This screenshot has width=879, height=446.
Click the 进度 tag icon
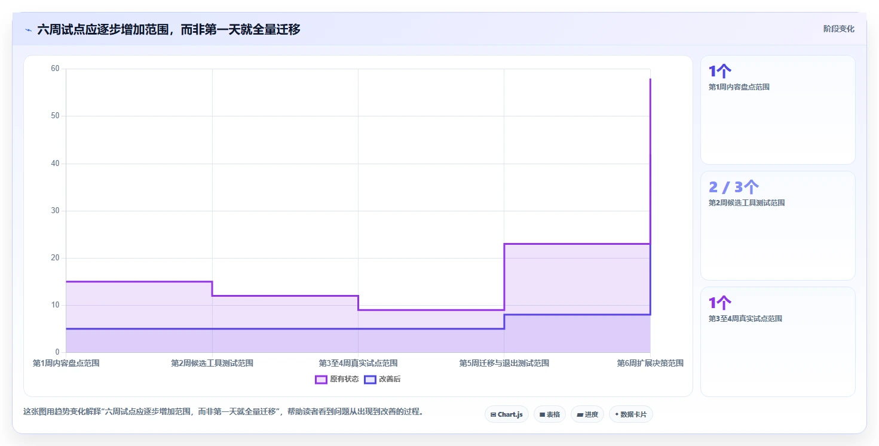coord(580,414)
